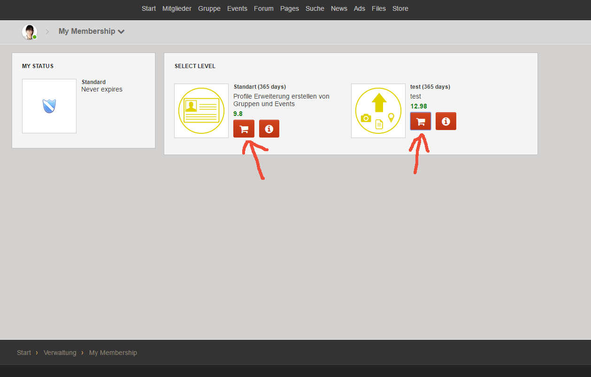The image size is (591, 377).
Task: Open info for the test membership level
Action: [446, 121]
